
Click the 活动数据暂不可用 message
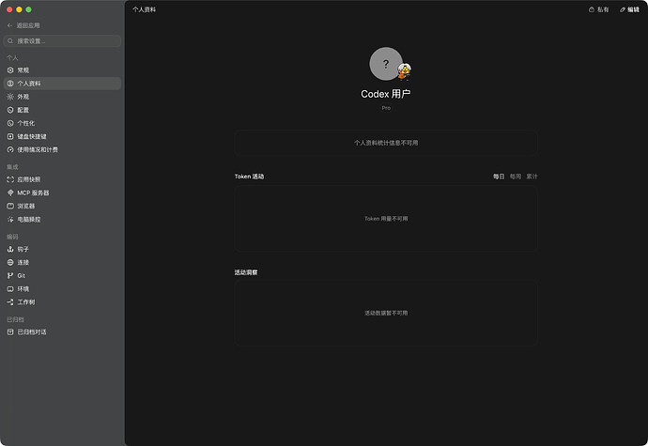coord(386,313)
